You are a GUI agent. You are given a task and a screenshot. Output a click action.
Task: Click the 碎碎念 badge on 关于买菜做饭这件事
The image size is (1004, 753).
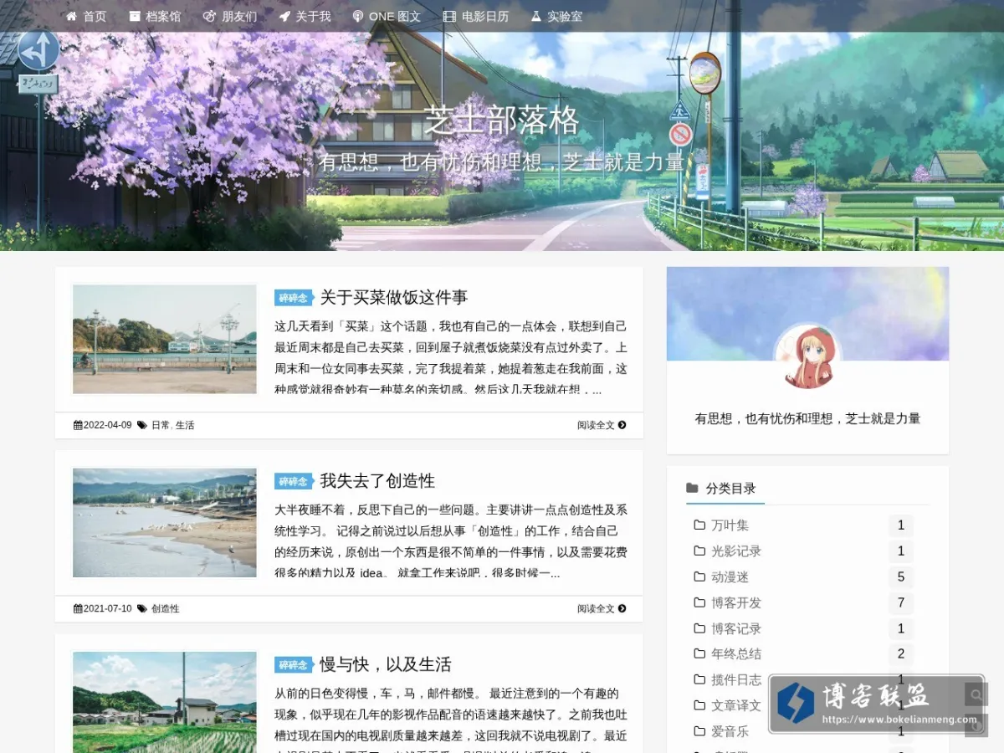pyautogui.click(x=293, y=298)
